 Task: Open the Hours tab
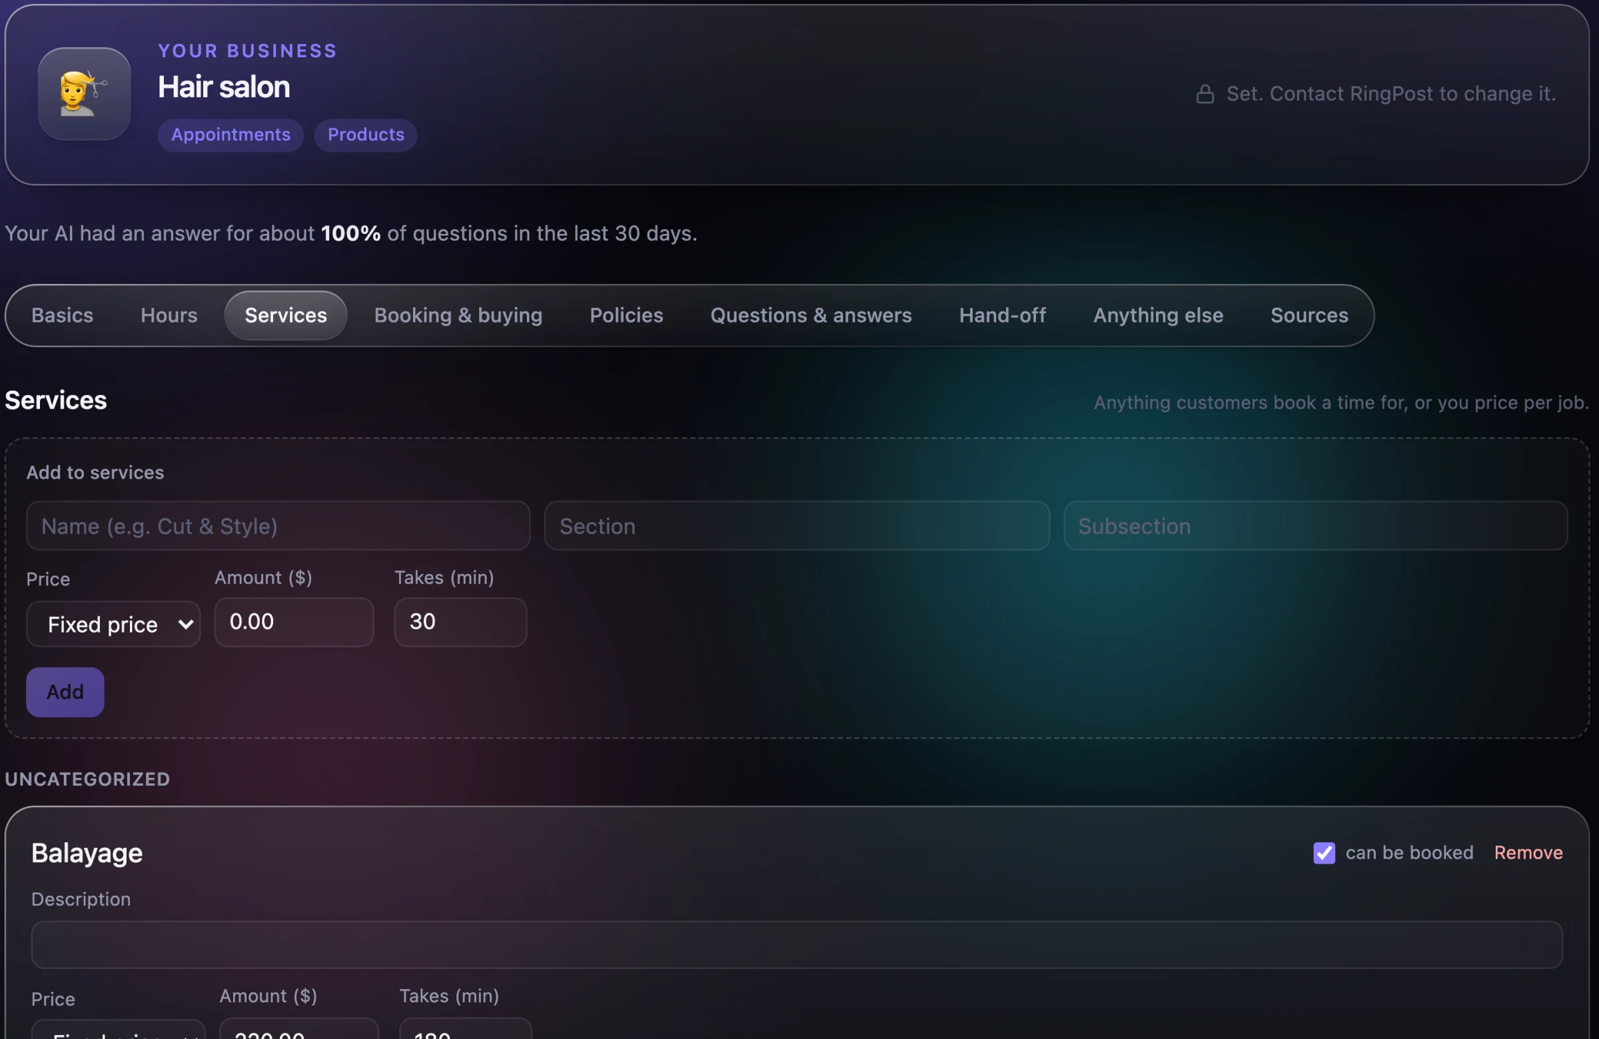[x=169, y=315]
